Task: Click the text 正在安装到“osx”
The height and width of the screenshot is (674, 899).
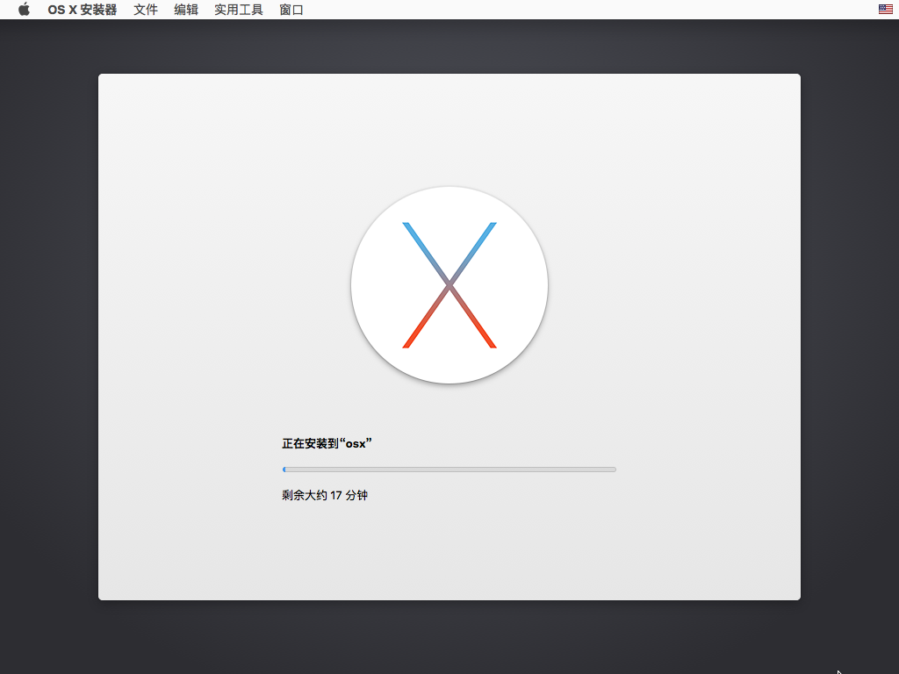Action: pos(327,443)
